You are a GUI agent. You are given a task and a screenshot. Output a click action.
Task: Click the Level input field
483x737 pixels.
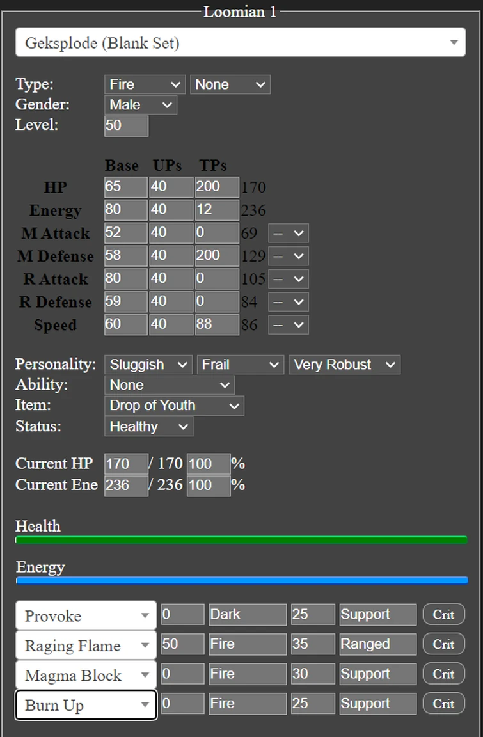(126, 125)
